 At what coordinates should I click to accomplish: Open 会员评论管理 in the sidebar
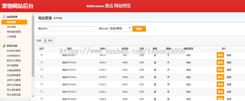(14, 80)
